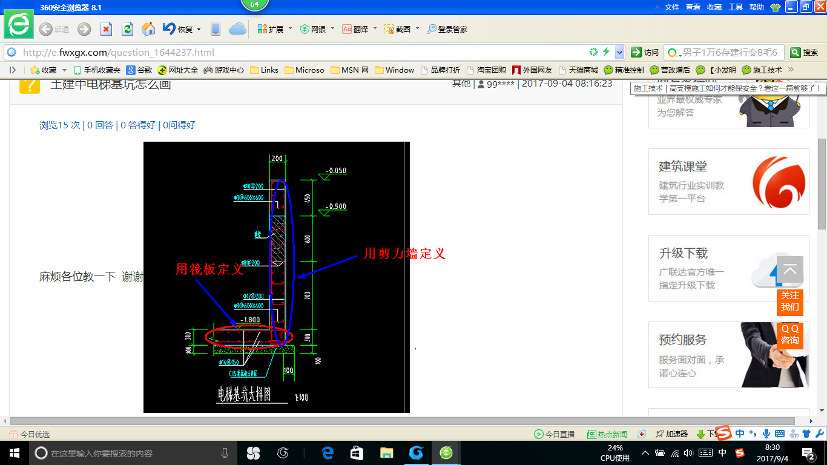The image size is (827, 465).
Task: Open the 工具 menu
Action: coord(736,7)
